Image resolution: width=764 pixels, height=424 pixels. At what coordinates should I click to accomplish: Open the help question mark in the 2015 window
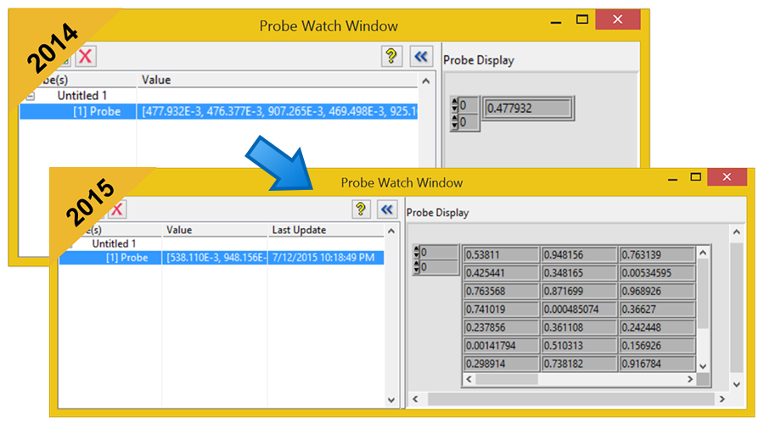click(361, 209)
